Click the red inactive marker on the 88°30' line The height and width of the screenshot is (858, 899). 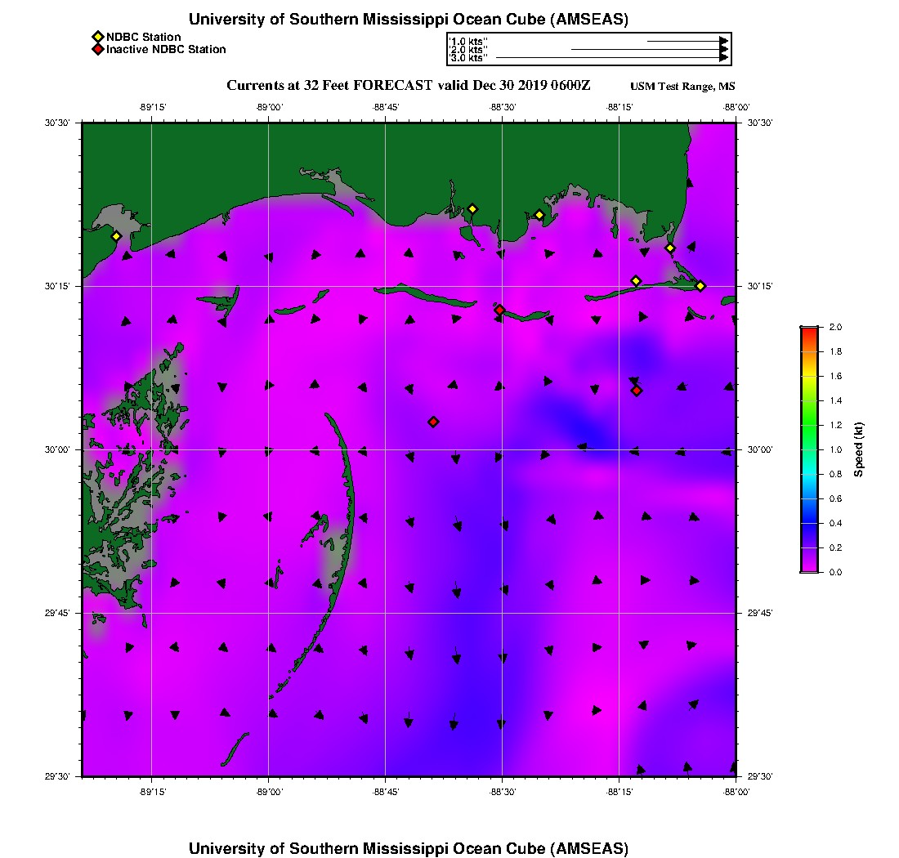coord(499,310)
